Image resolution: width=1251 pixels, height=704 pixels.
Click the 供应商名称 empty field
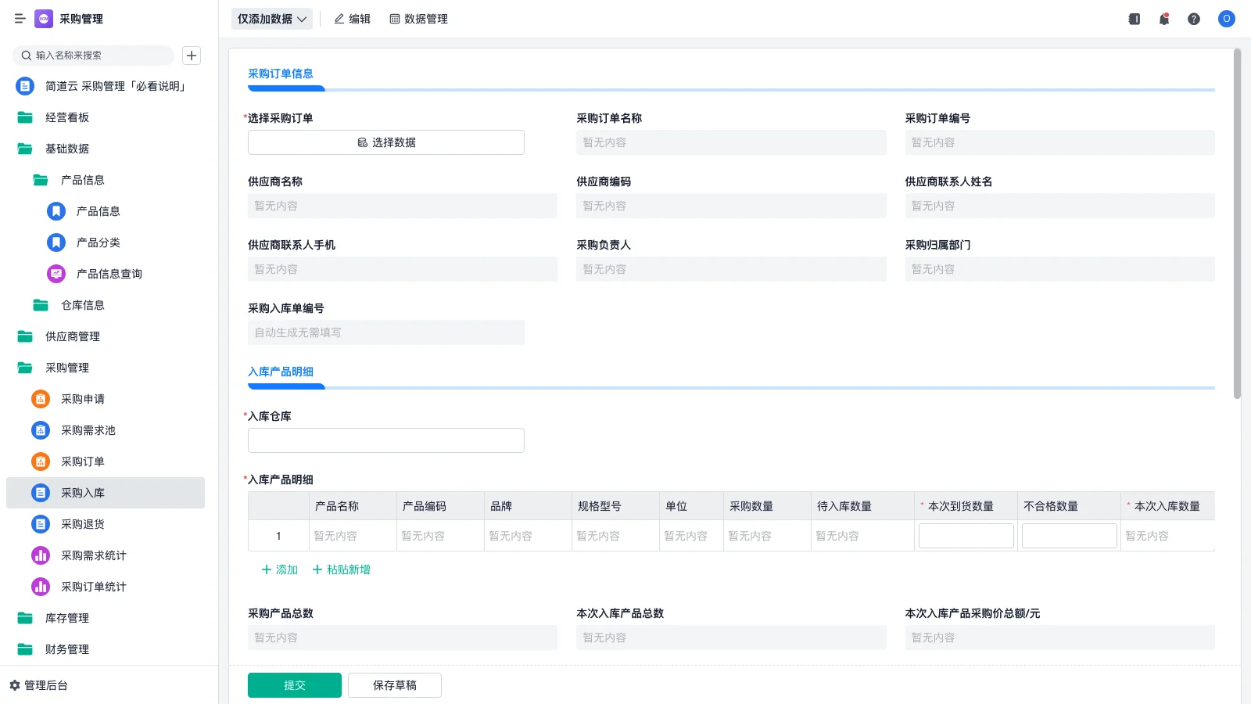click(x=403, y=206)
